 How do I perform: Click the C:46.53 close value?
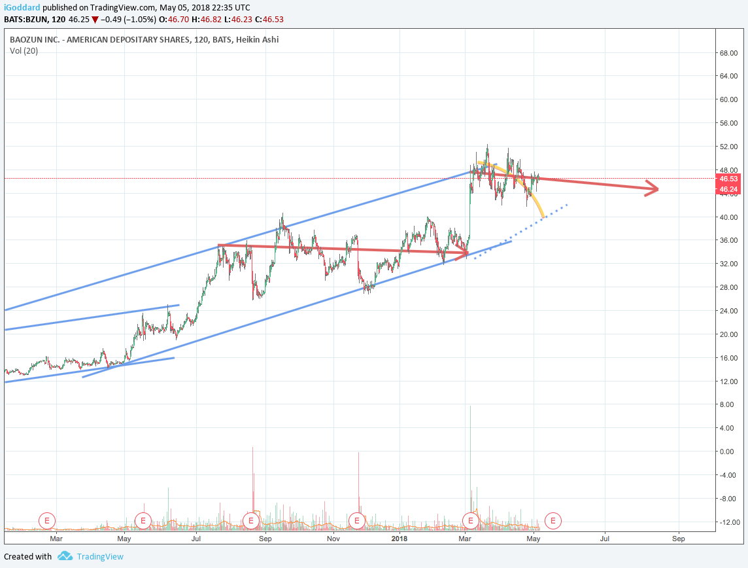(269, 20)
